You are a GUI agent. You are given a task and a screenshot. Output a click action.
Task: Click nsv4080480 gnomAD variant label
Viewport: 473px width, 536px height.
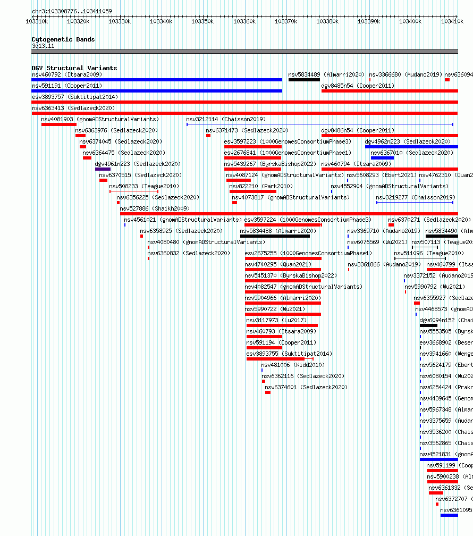pos(206,242)
